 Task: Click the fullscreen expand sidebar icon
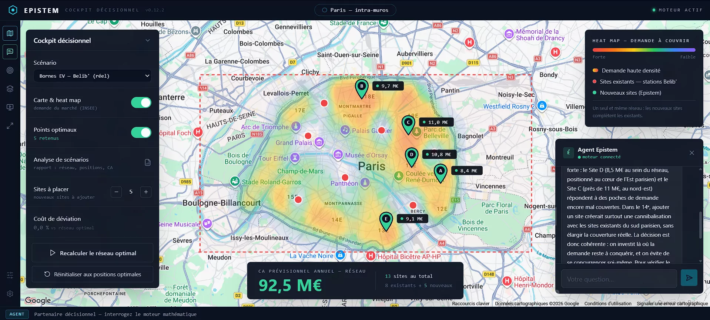10,126
